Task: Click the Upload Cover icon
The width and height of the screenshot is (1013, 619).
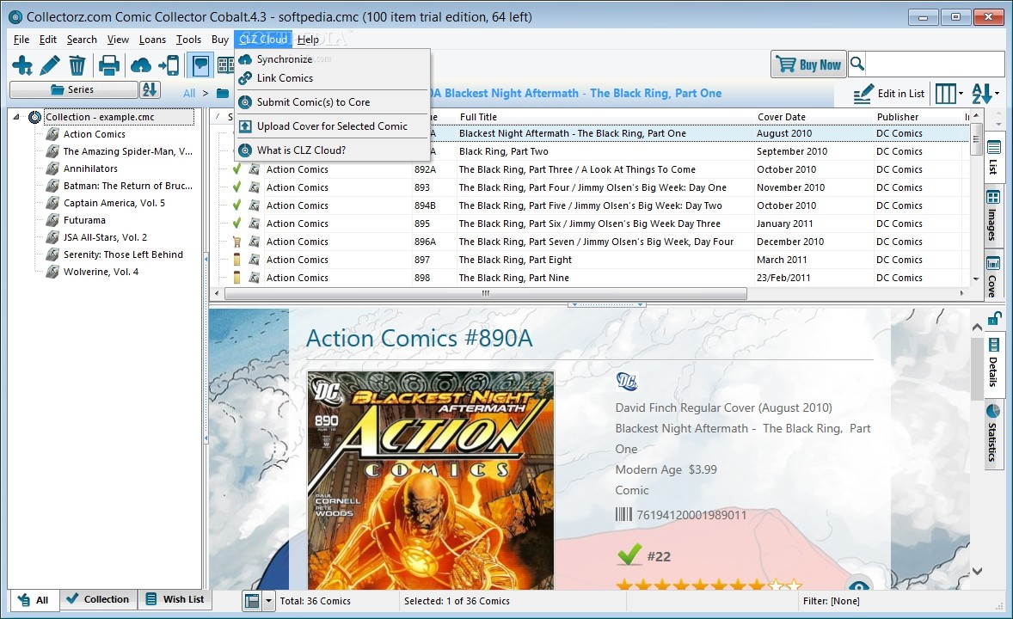Action: (x=245, y=126)
